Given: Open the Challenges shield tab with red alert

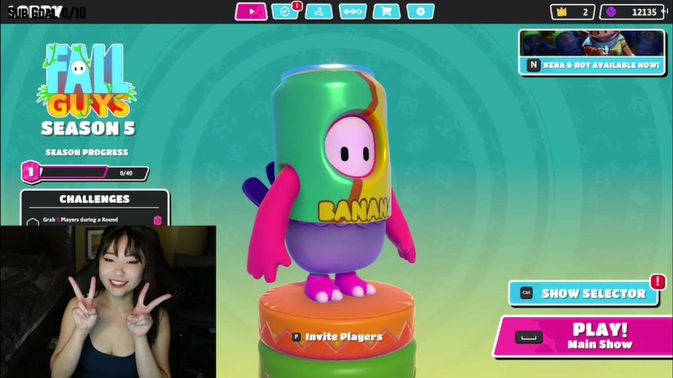Looking at the screenshot, I should tap(285, 11).
